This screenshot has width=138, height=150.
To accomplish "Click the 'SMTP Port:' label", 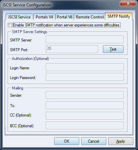I will [x=19, y=50].
